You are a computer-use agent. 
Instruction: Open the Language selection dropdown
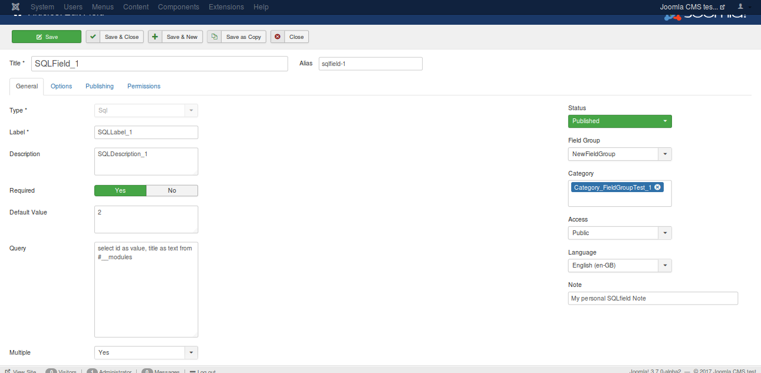pos(620,265)
